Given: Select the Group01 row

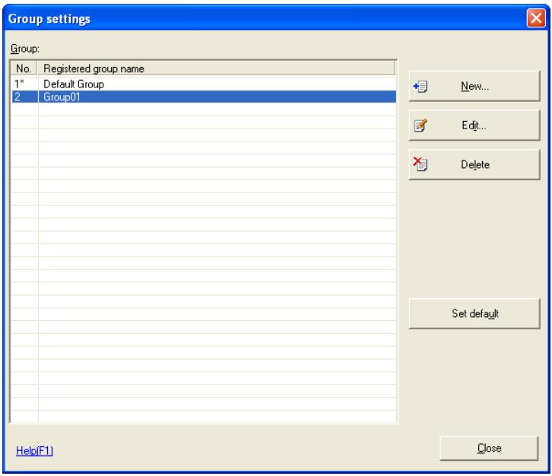Looking at the screenshot, I should click(204, 97).
